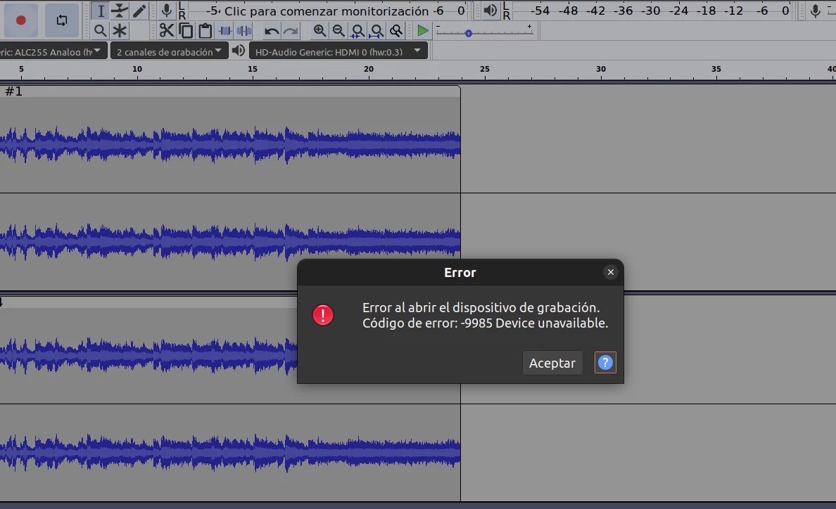Image resolution: width=836 pixels, height=509 pixels.
Task: Open help via the question mark button
Action: pos(605,363)
